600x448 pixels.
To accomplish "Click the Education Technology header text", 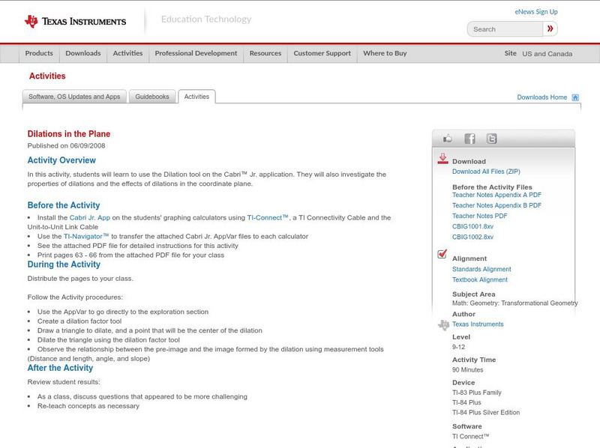I will click(206, 19).
